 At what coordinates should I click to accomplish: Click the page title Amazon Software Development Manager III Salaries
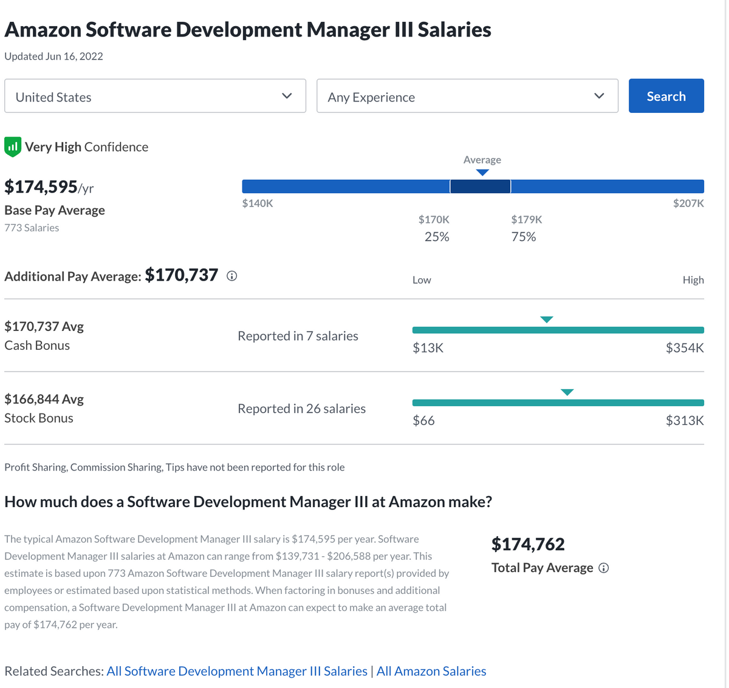point(248,29)
